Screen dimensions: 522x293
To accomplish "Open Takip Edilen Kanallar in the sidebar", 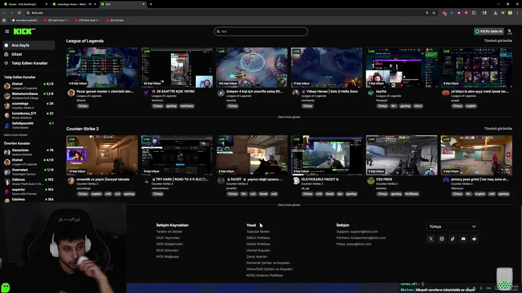I will coord(28,63).
